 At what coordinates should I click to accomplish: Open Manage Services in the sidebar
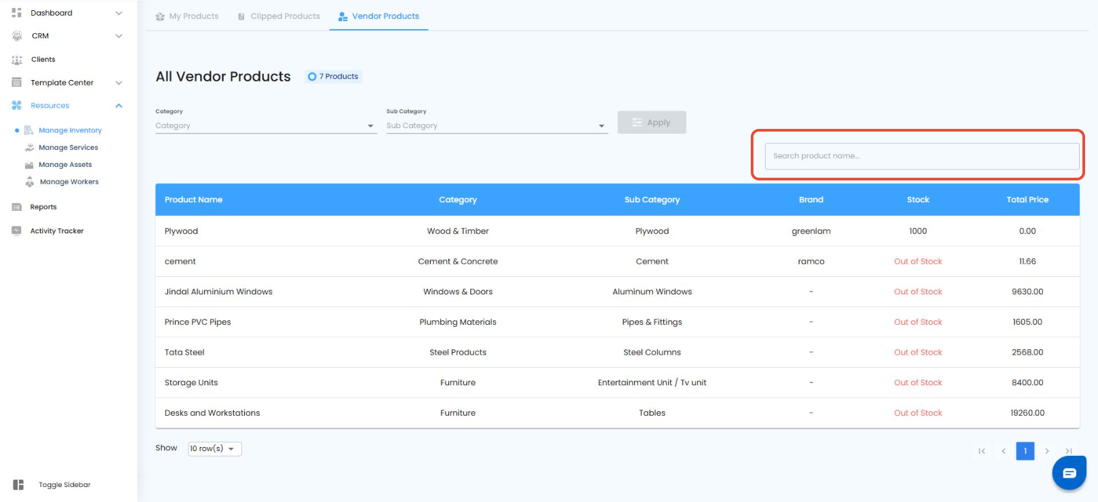[68, 147]
